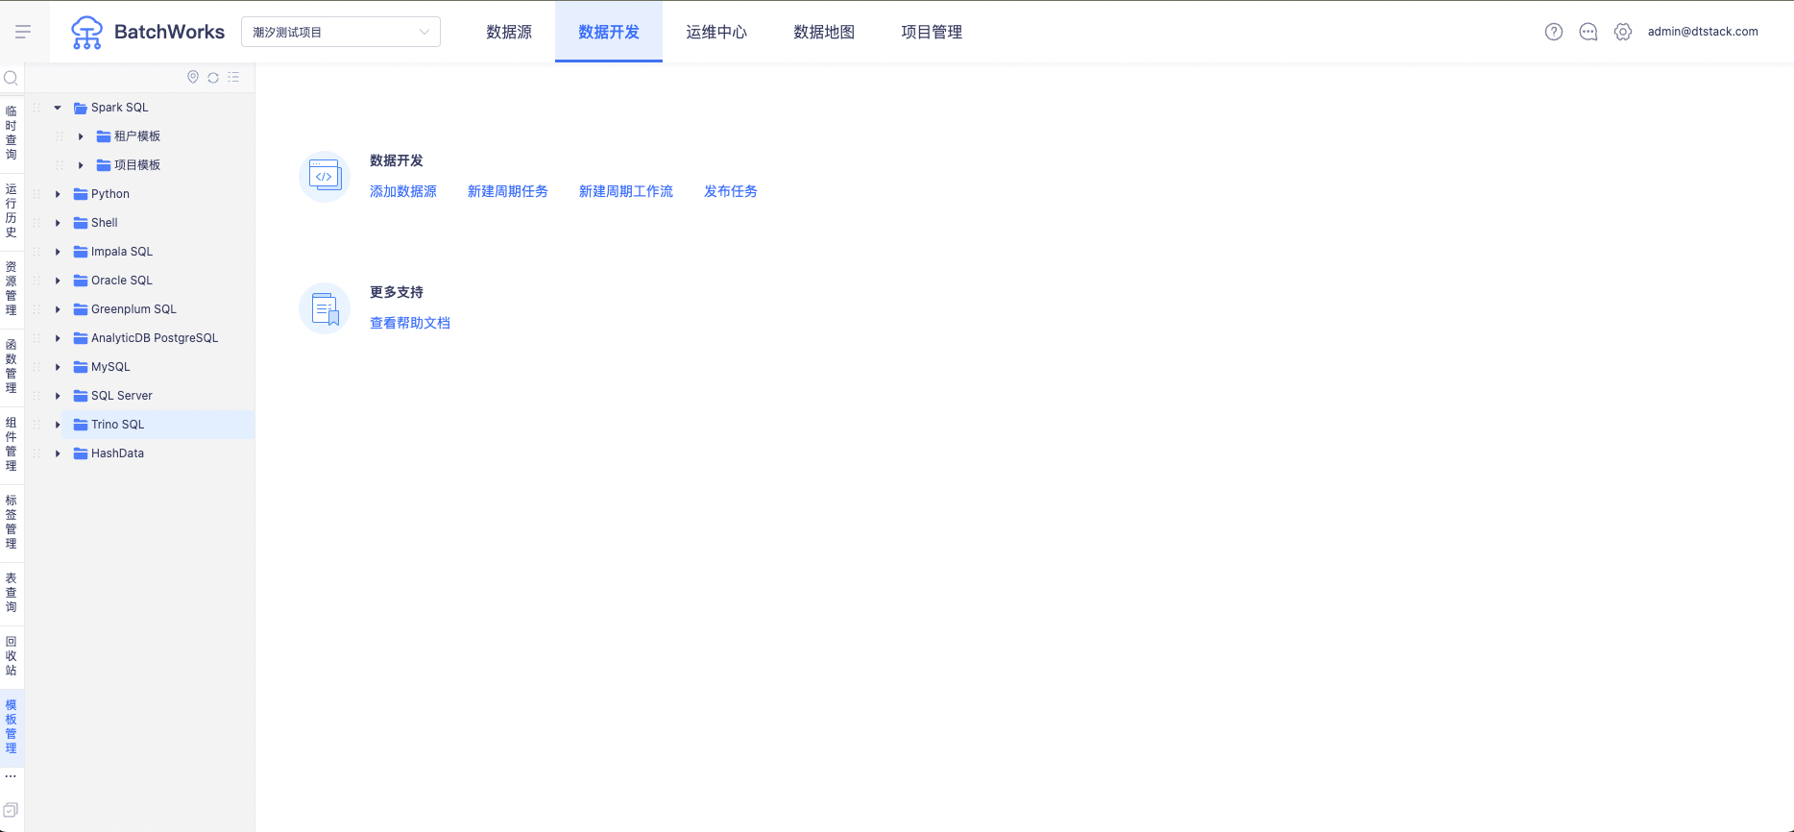Select the HashData folder in tree
The height and width of the screenshot is (832, 1794).
pos(117,453)
